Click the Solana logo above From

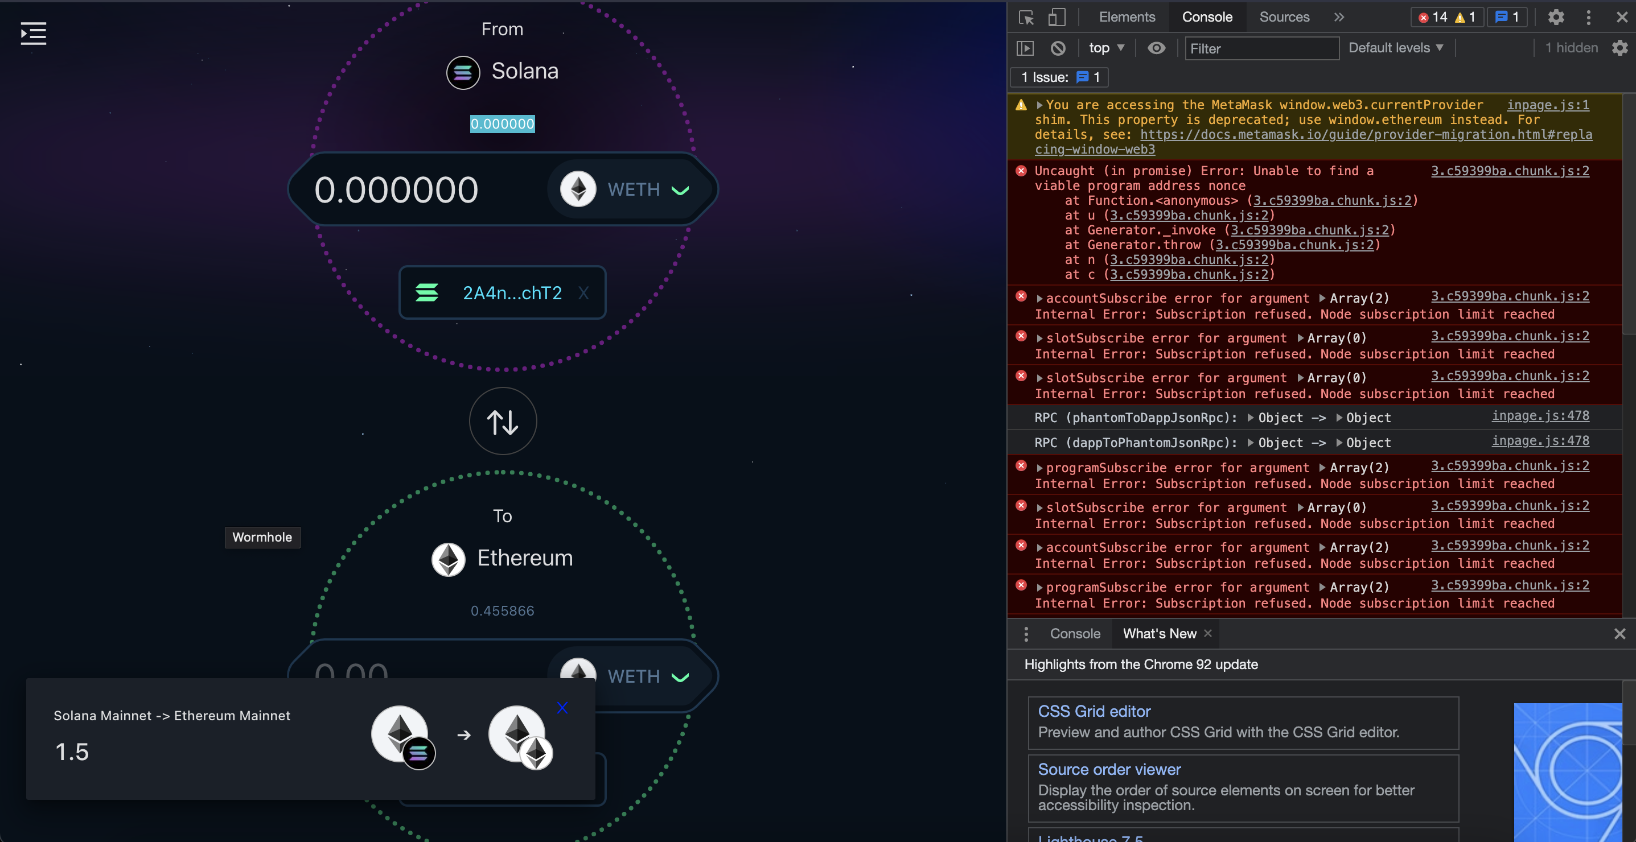463,72
